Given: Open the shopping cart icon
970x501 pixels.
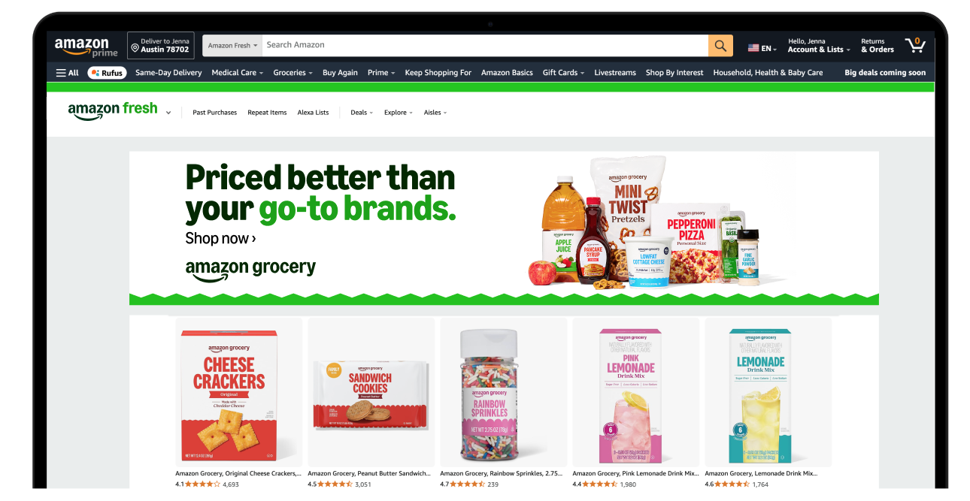Looking at the screenshot, I should pos(915,45).
